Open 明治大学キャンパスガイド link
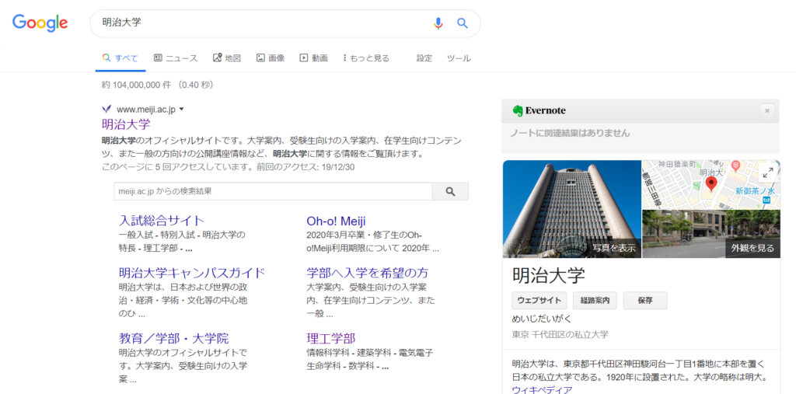Image resolution: width=796 pixels, height=394 pixels. tap(192, 273)
